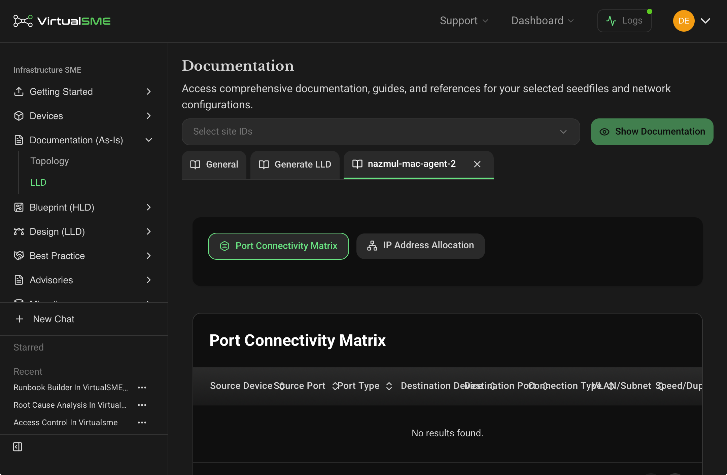727x475 pixels.
Task: Click the IP Address Allocation network icon
Action: pos(372,246)
